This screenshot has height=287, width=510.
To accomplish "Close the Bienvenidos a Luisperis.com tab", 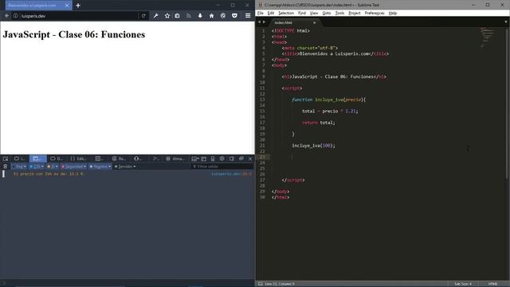I will [x=67, y=6].
